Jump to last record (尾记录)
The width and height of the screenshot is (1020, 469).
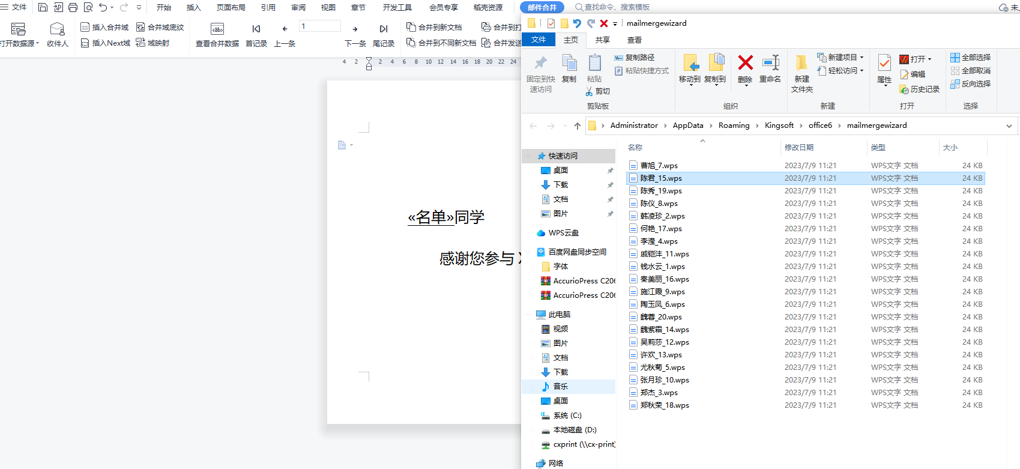384,35
